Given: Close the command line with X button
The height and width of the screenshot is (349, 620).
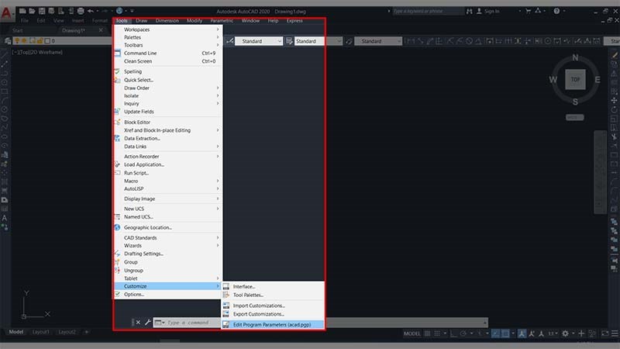Looking at the screenshot, I should pyautogui.click(x=138, y=322).
